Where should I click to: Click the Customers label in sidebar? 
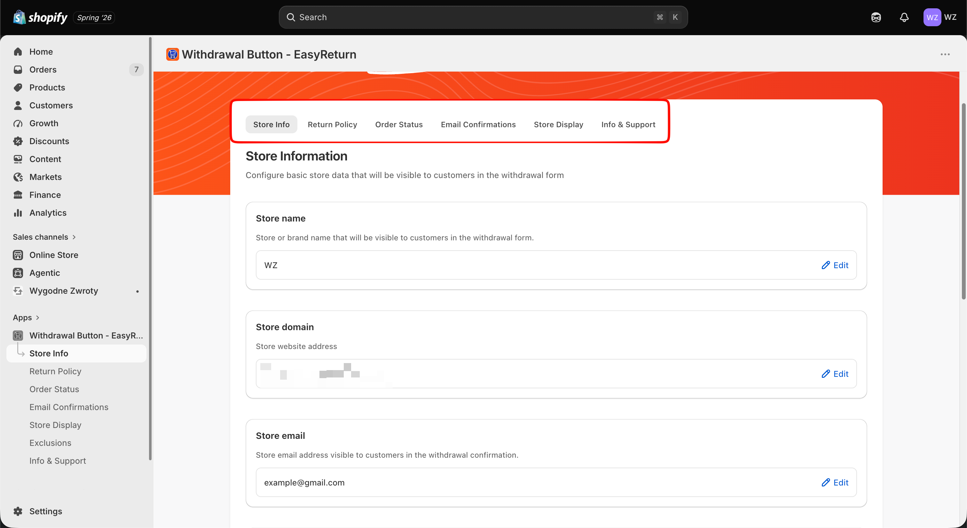pos(51,105)
